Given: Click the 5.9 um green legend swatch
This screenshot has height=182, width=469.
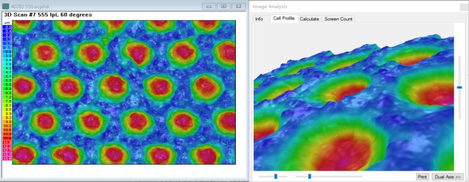Looking at the screenshot, I should click(7, 85).
